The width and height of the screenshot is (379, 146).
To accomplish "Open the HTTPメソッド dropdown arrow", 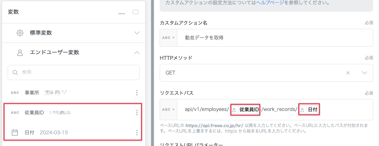I will [365, 73].
